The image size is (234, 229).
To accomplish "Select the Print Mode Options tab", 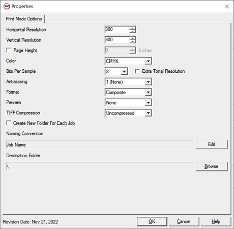I will click(24, 19).
